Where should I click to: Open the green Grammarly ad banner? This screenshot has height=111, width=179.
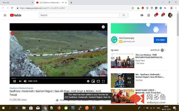(139, 28)
